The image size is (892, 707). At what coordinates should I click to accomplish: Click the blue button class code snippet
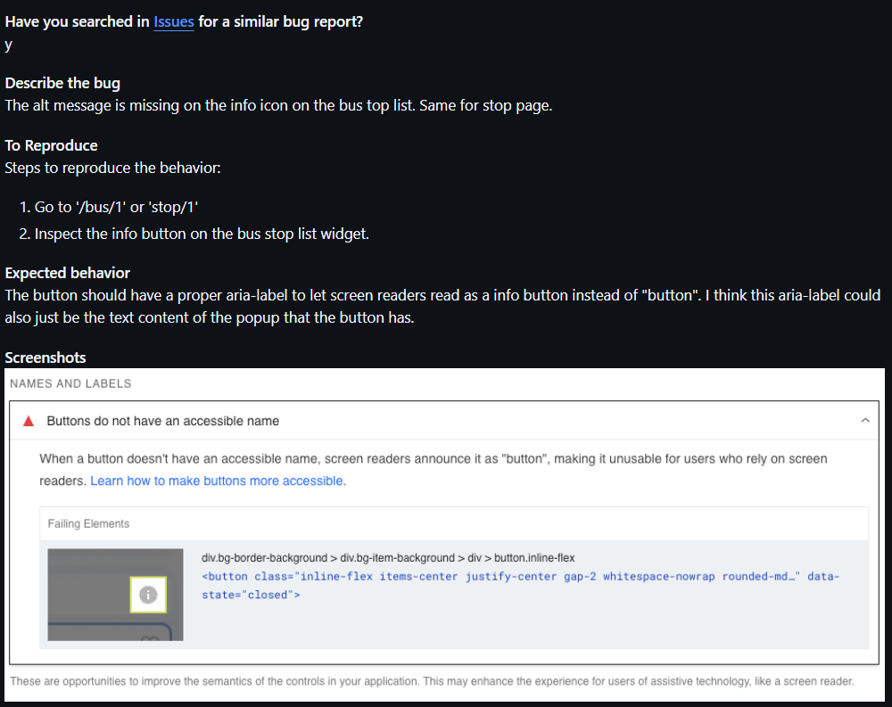pos(521,585)
